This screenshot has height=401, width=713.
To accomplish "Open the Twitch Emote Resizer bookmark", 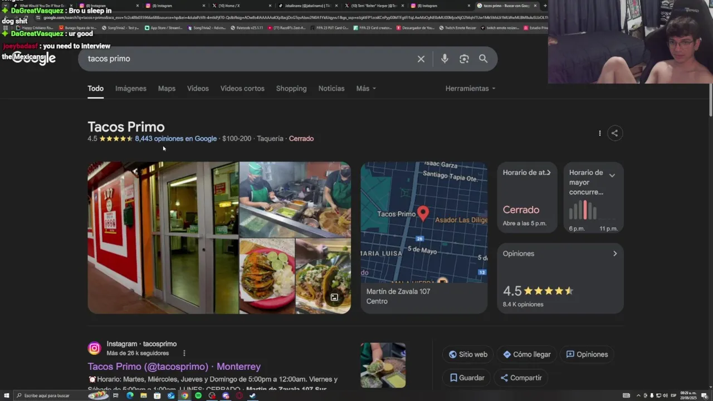I will click(x=458, y=27).
